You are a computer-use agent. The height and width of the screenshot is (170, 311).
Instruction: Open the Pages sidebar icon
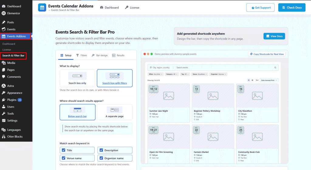click(4, 70)
